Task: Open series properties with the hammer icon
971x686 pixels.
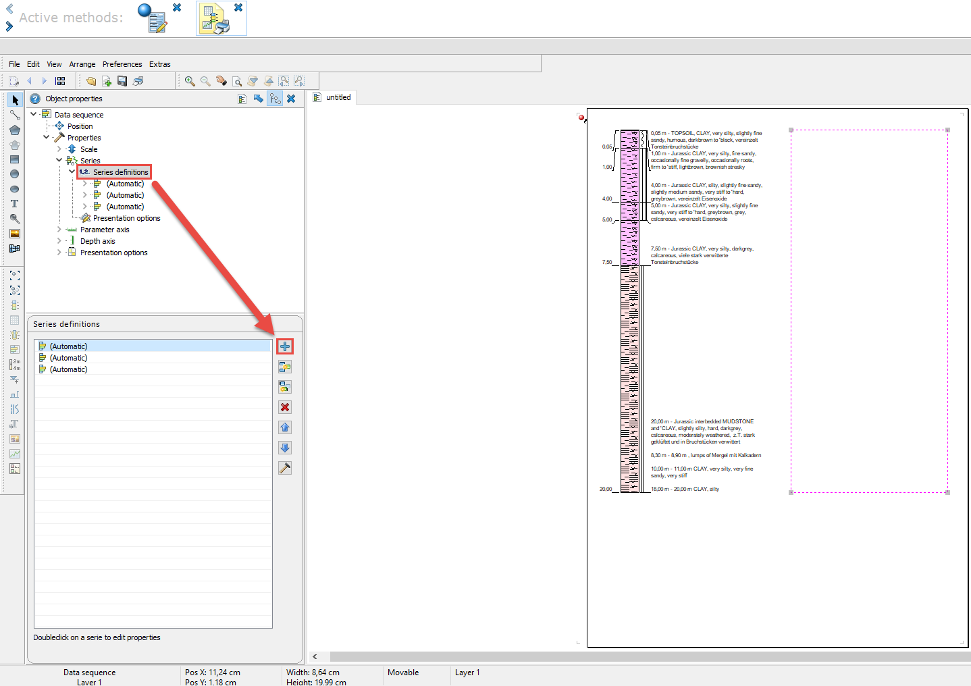Action: point(285,468)
